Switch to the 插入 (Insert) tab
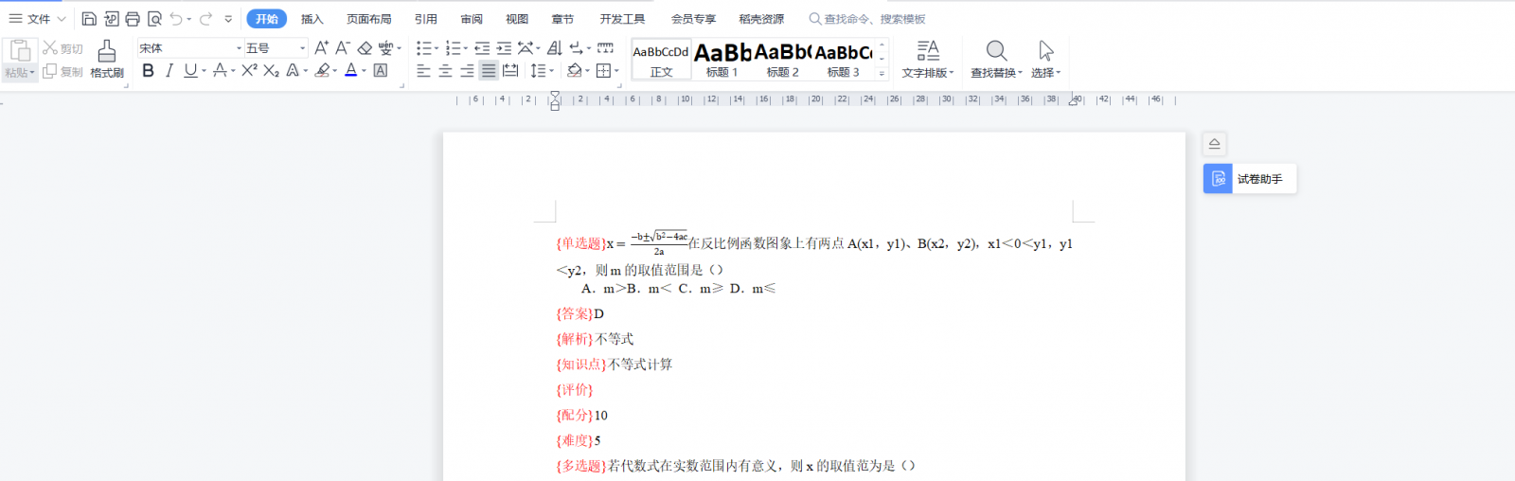The width and height of the screenshot is (1515, 481). pos(312,19)
